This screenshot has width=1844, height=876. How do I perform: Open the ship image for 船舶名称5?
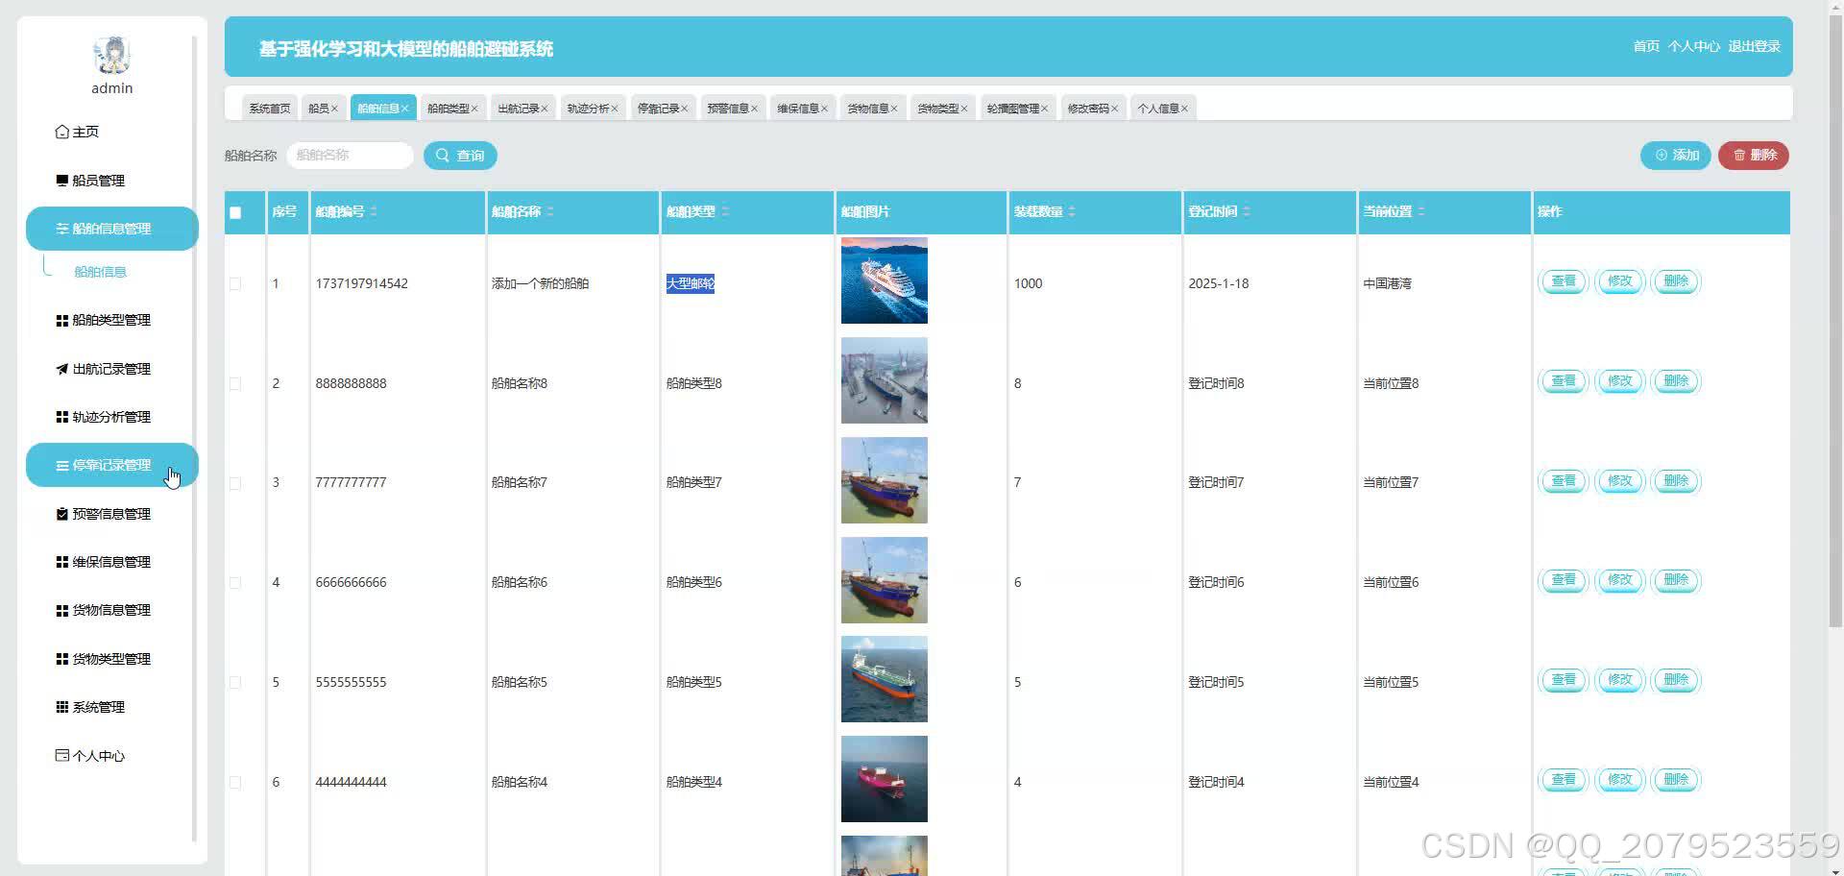click(x=885, y=679)
